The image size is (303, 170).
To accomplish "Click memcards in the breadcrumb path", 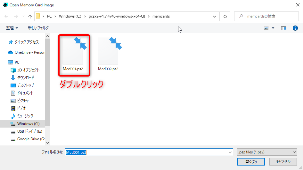I will click(x=161, y=16).
